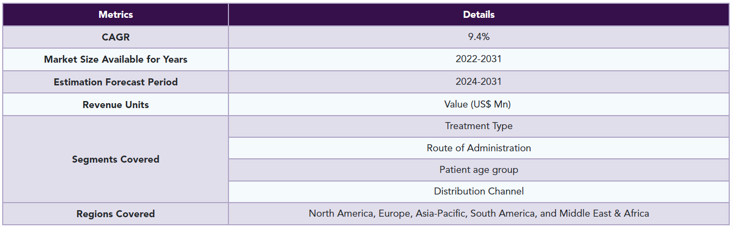The image size is (733, 228).
Task: Click the Metrics column header
Action: (115, 15)
